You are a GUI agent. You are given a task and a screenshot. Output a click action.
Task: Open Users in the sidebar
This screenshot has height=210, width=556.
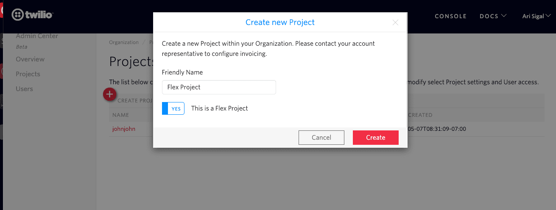pyautogui.click(x=24, y=89)
